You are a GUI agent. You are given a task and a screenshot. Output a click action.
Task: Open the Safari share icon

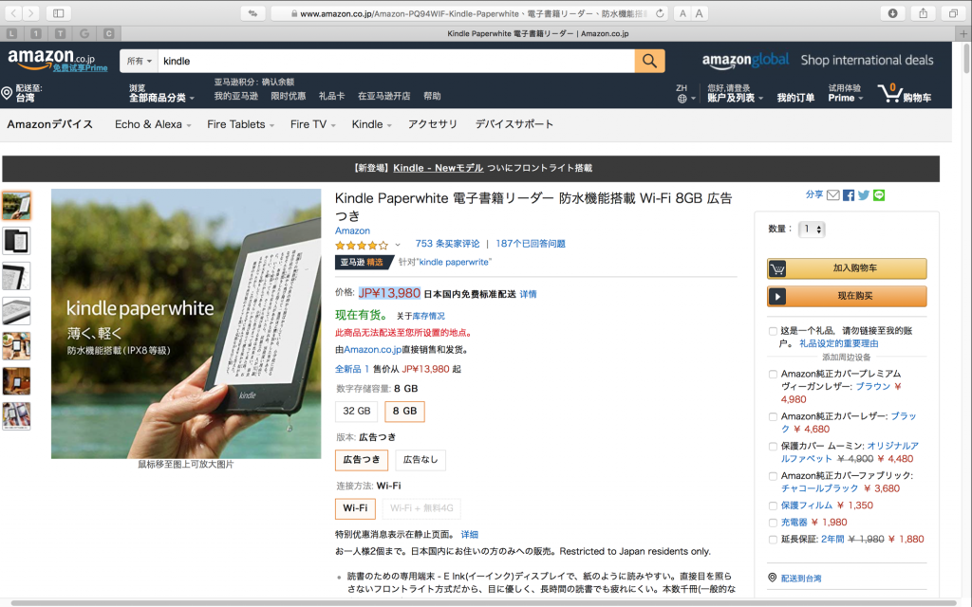click(923, 13)
